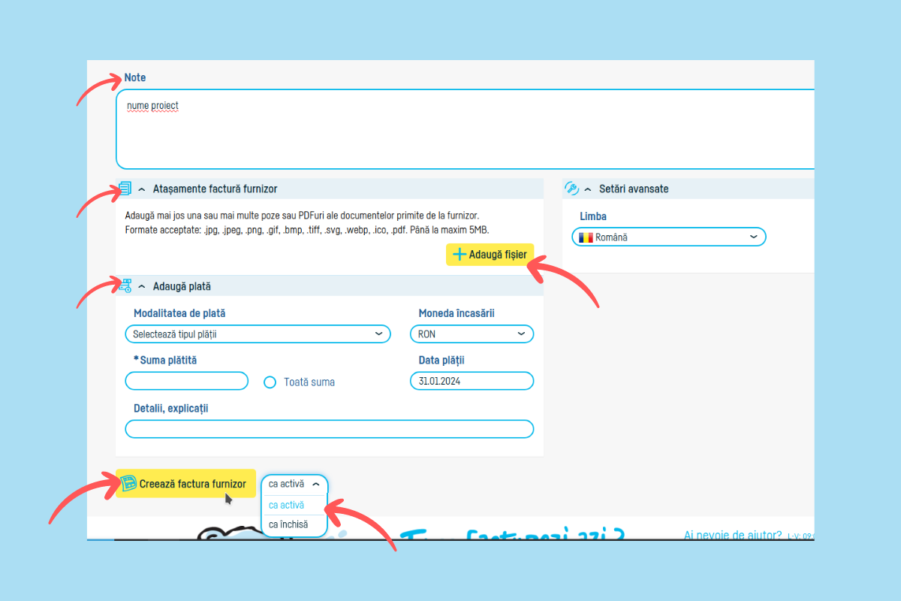Focus the Suma plătită input field

coord(186,382)
